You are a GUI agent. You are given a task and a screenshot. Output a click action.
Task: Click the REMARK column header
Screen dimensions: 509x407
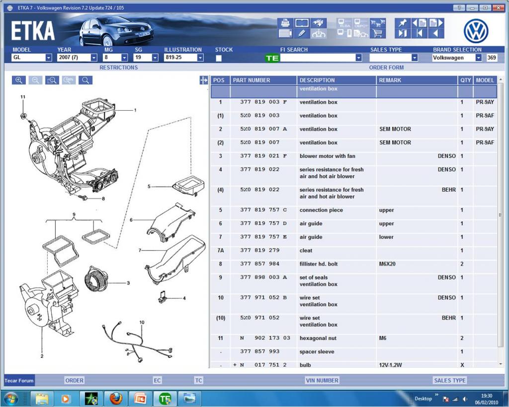coord(417,80)
